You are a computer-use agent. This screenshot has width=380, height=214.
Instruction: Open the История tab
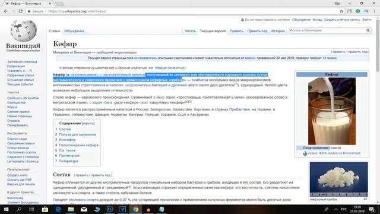[x=278, y=31]
